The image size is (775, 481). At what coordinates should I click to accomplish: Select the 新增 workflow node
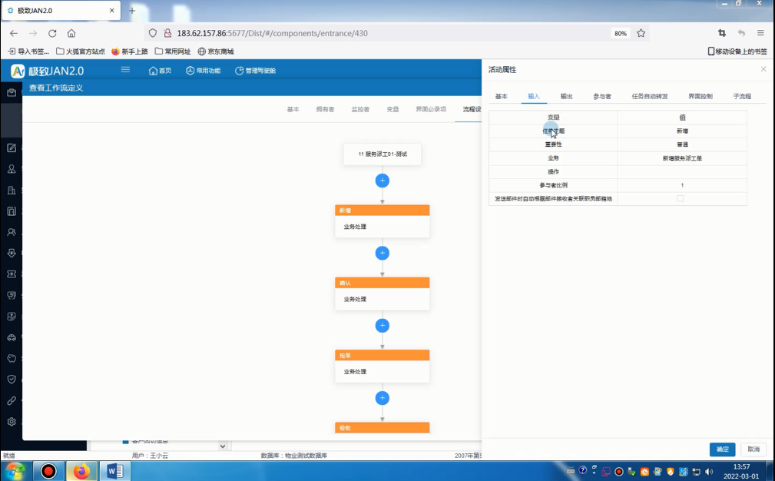382,221
